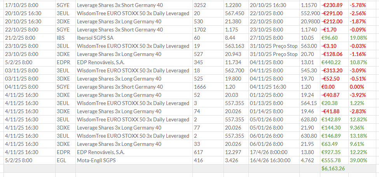Select the loss cell -€52.50
The width and height of the screenshot is (379, 177).
pyautogui.click(x=334, y=79)
